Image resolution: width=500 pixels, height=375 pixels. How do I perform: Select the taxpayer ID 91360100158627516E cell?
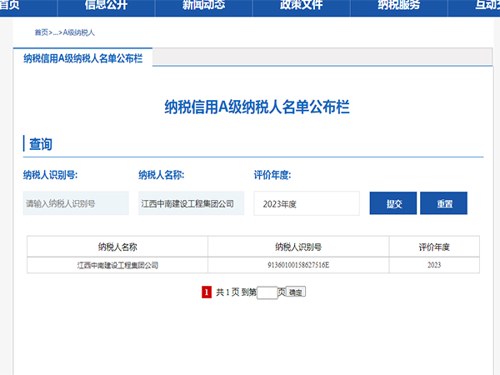(x=298, y=265)
